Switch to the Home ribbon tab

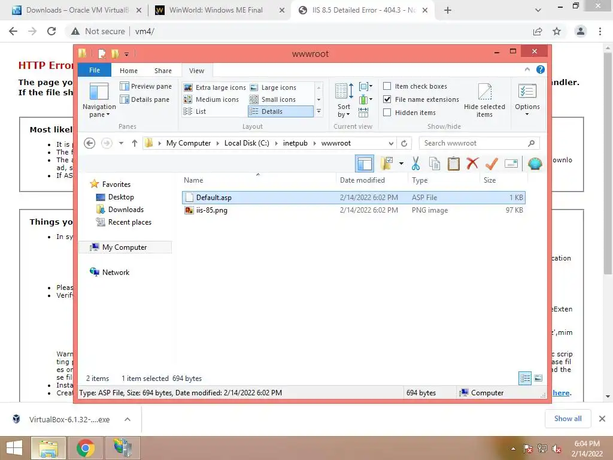[x=129, y=71]
